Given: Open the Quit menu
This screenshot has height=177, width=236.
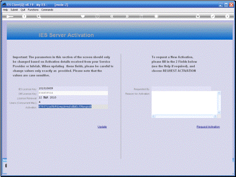Looking at the screenshot, I should (x=23, y=10).
